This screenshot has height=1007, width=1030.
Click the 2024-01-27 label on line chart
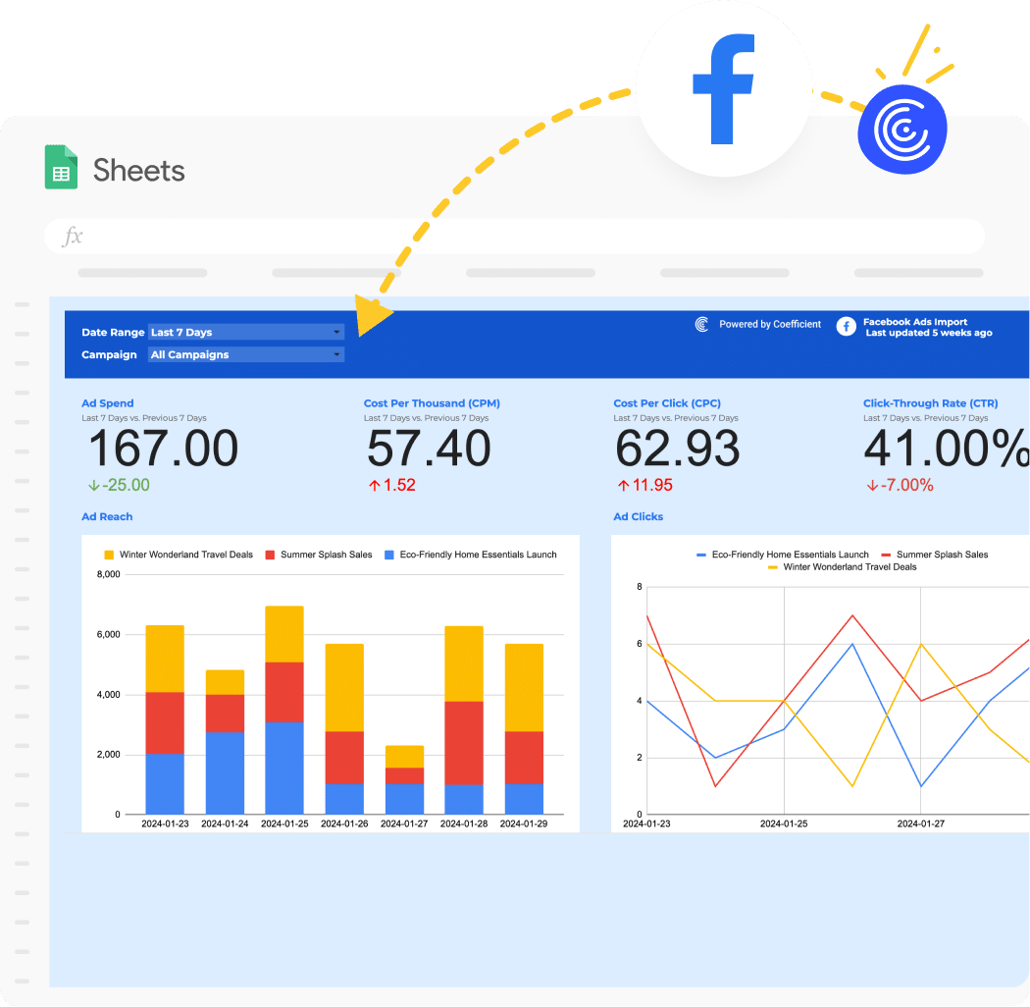pos(921,823)
